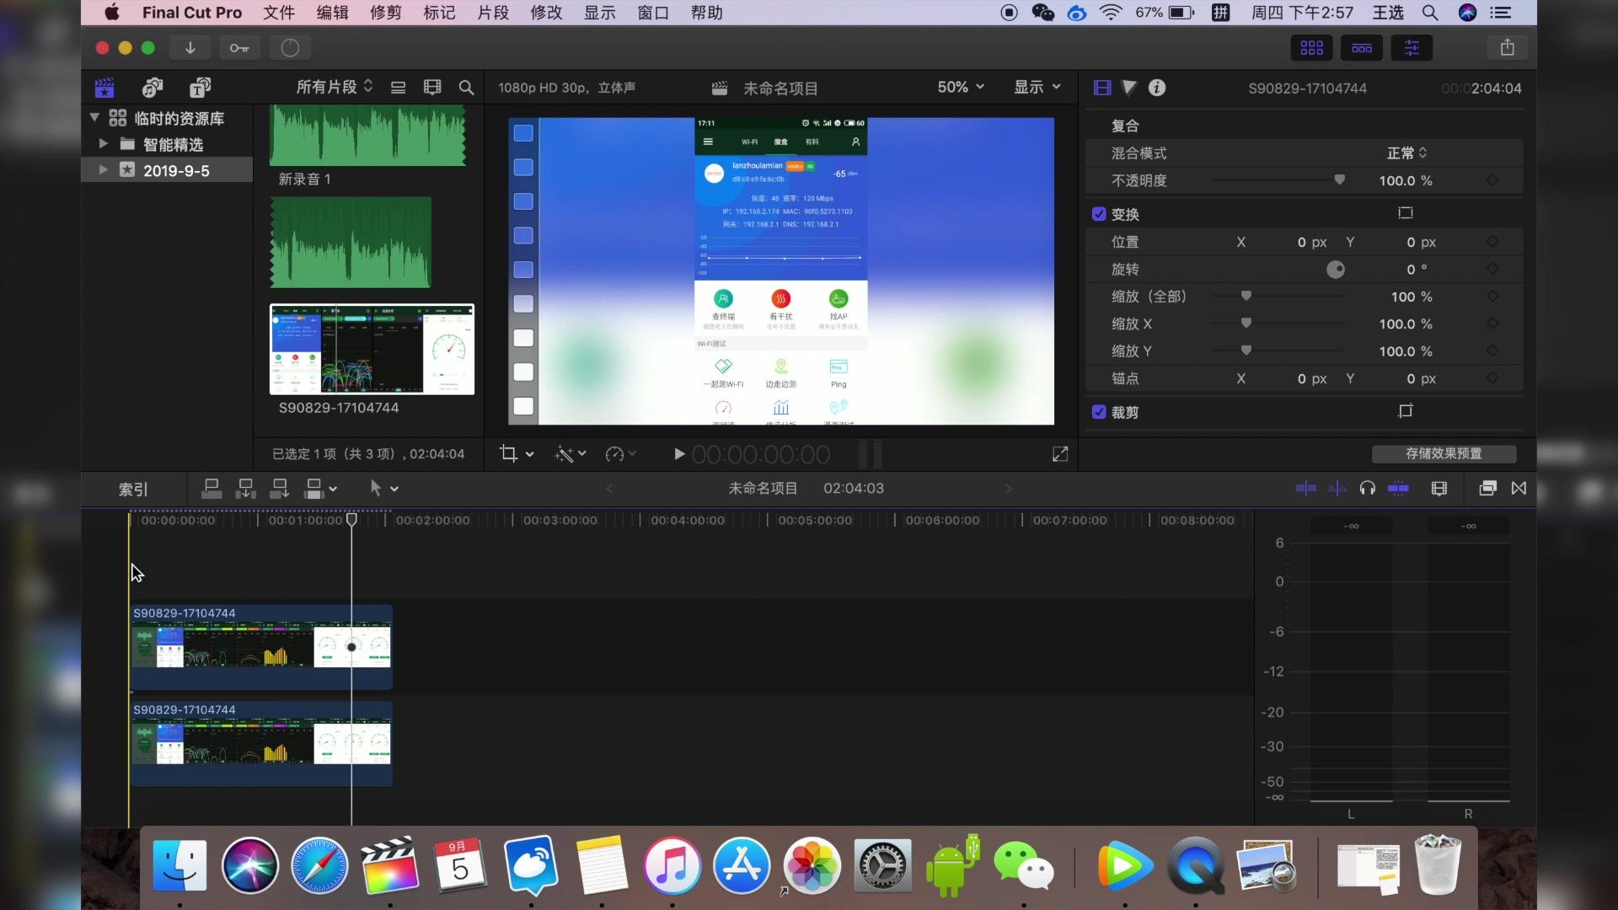Open the crop tool dropdown in viewer
Viewport: 1618px width, 910px height.
(517, 454)
